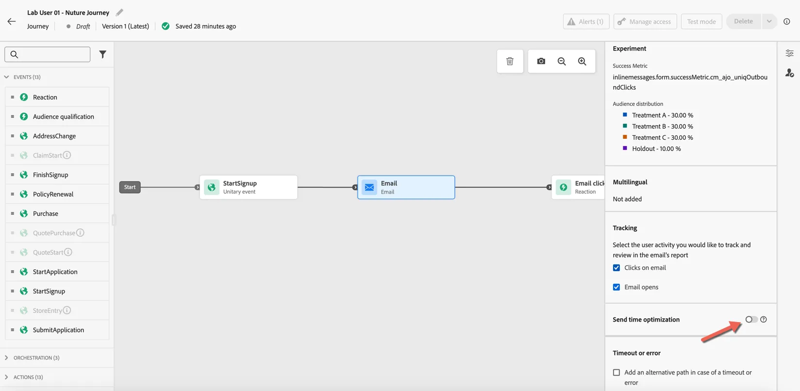
Task: Uncheck Email opens tracking
Action: point(617,287)
